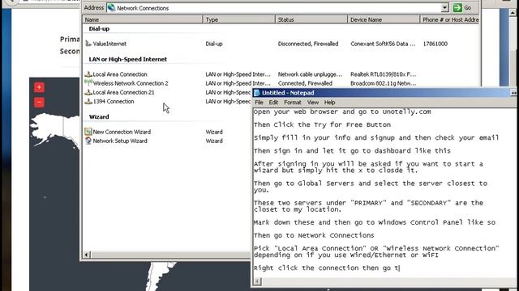
Task: Click Notepad line 'Then go to Network Connections'
Action: click(x=314, y=235)
